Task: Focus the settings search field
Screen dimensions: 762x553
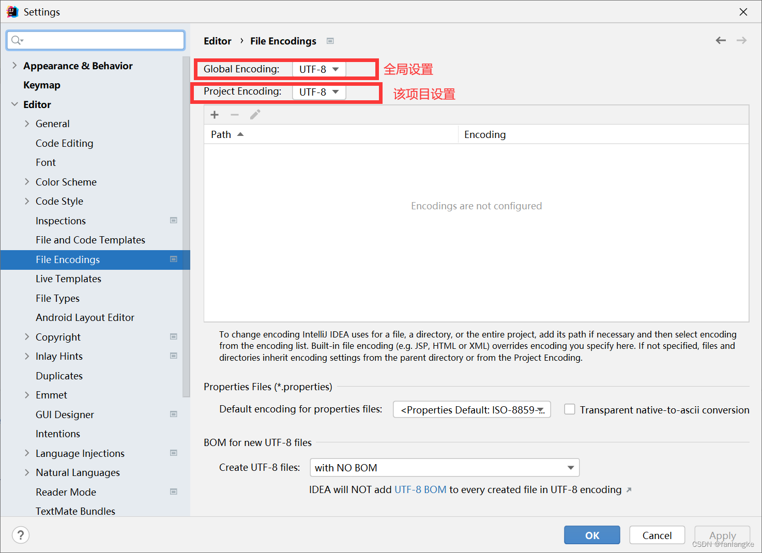Action: 96,40
